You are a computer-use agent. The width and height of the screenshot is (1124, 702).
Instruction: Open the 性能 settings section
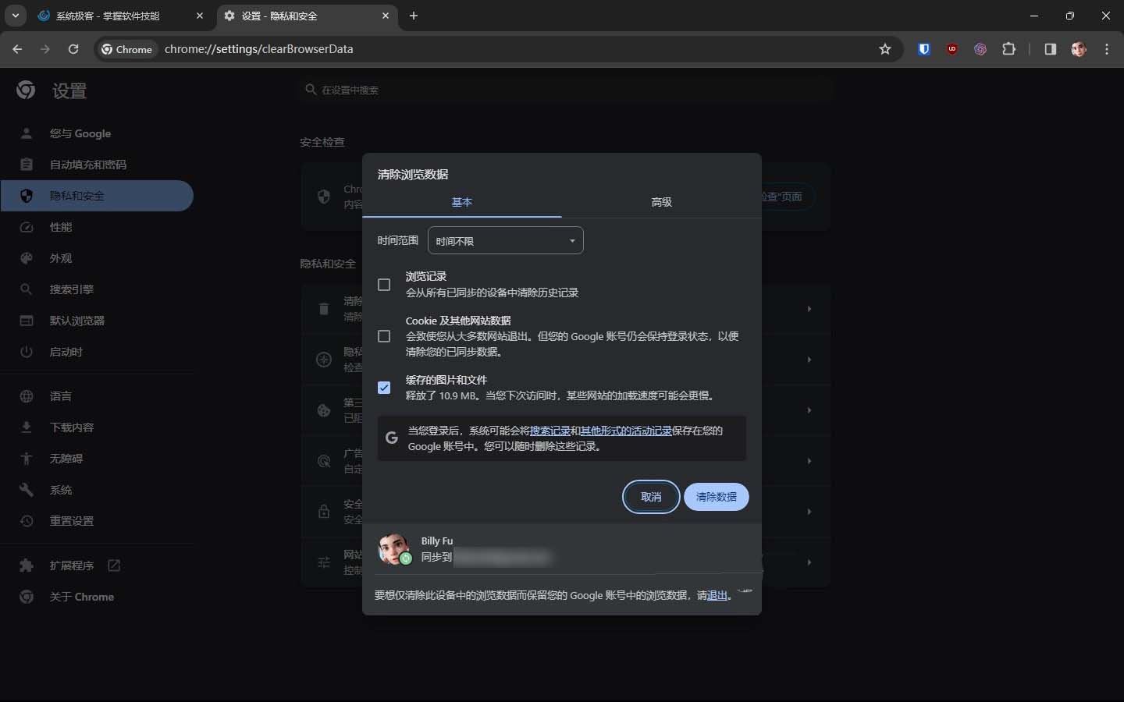point(97,227)
